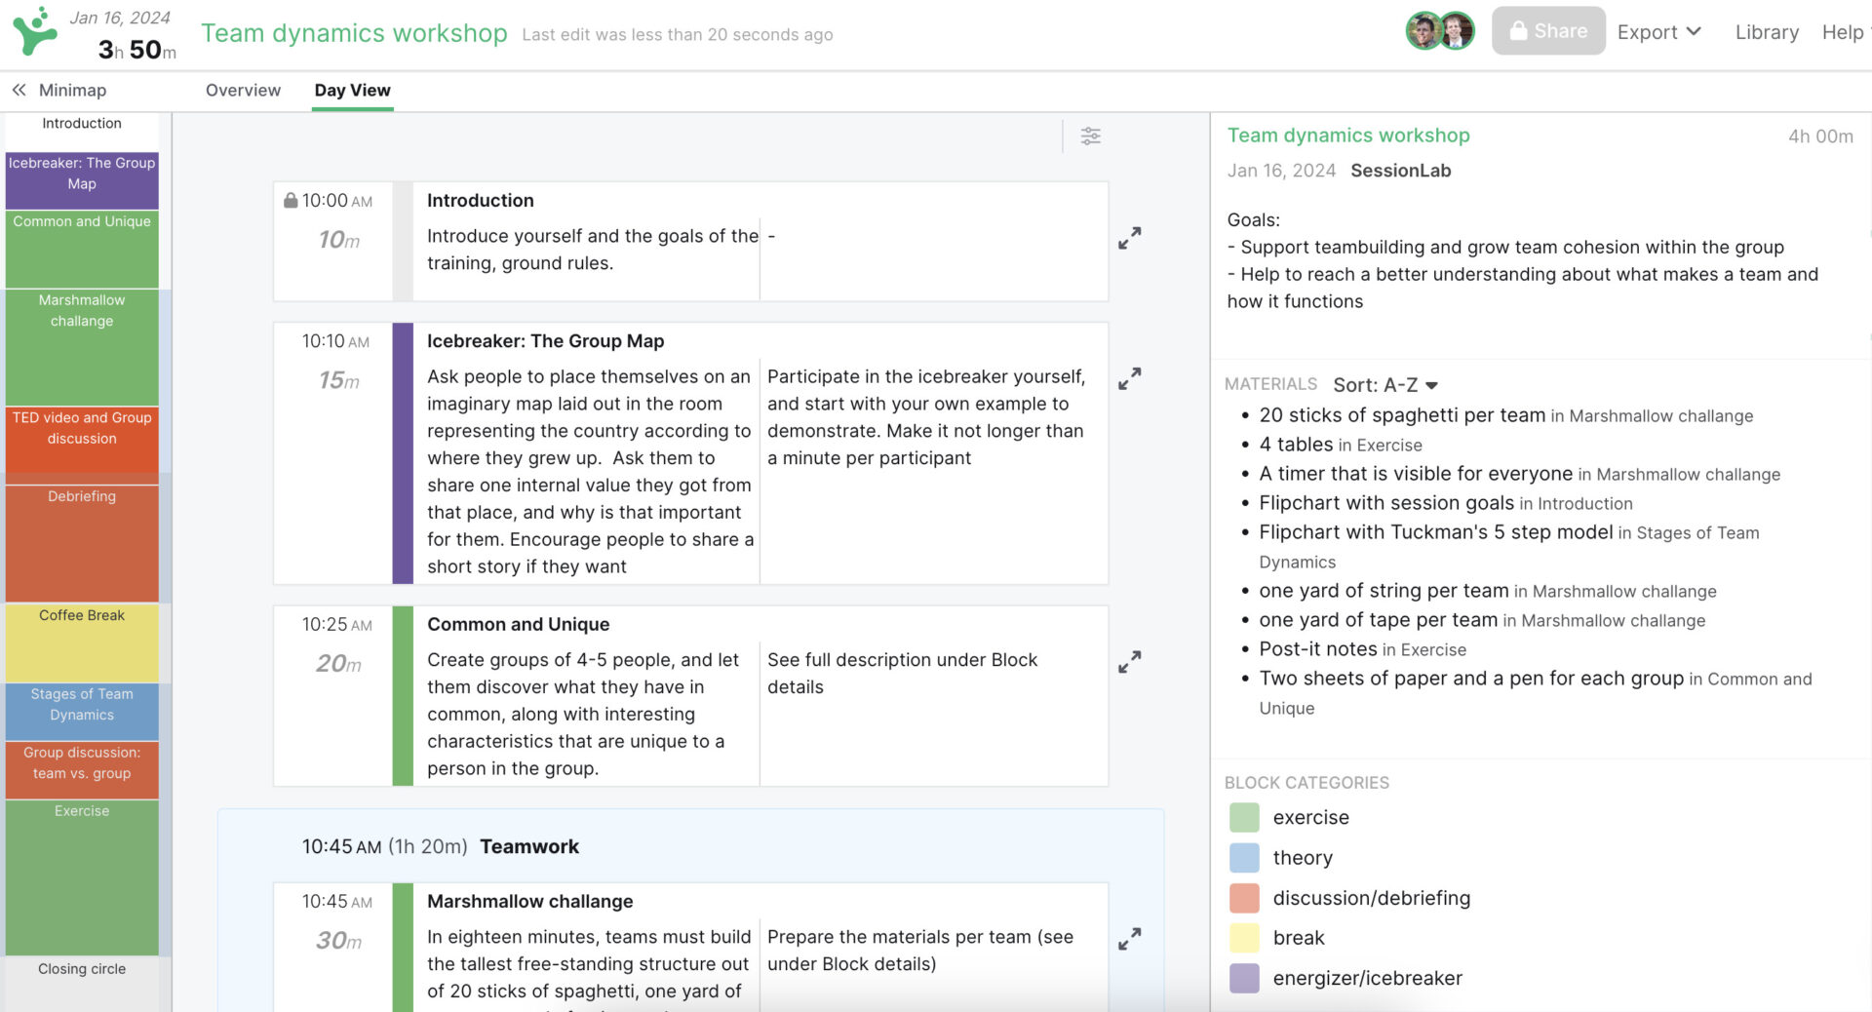The height and width of the screenshot is (1012, 1872).
Task: Select the Day View tab
Action: (352, 90)
